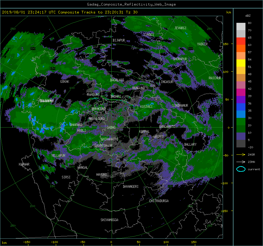
Task: Select the bright yellow 51-54 dBZ swatch
Action: tap(241, 63)
